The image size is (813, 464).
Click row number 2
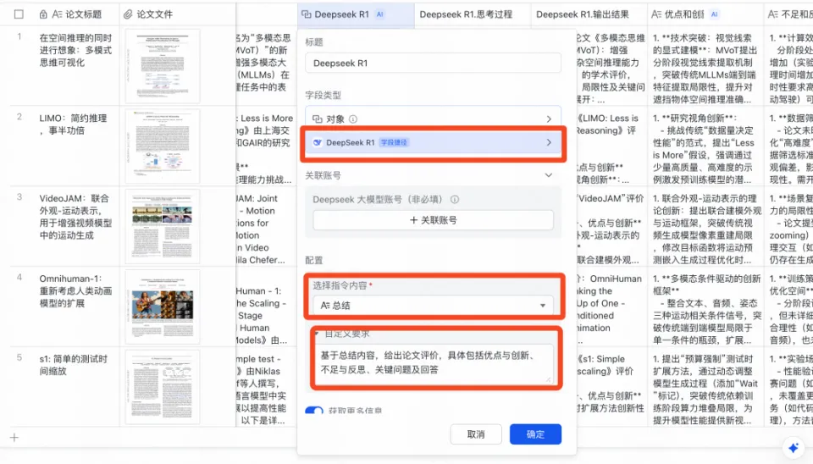coord(19,117)
